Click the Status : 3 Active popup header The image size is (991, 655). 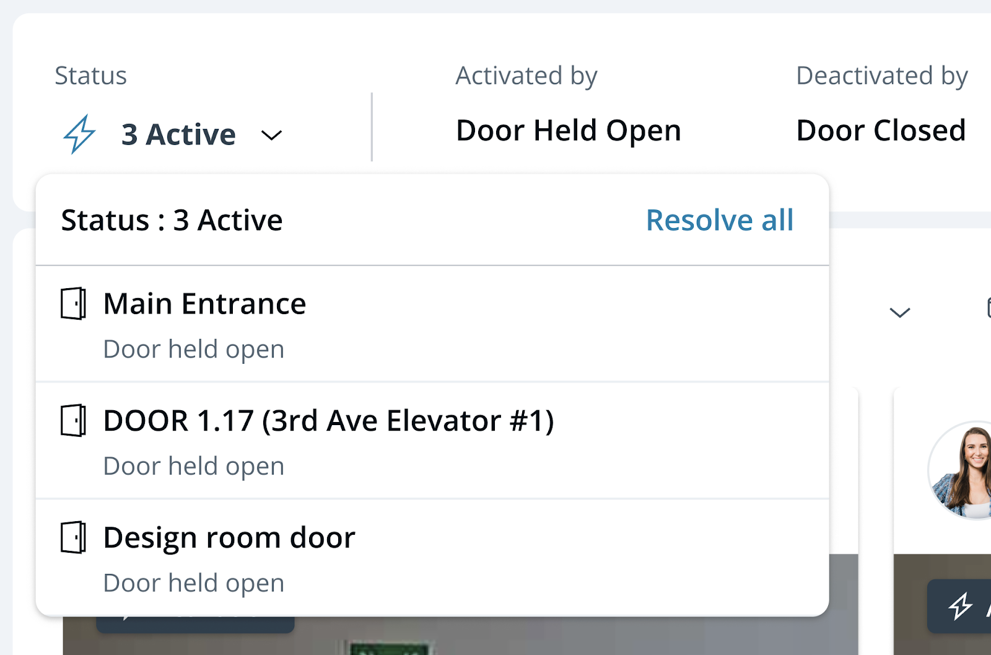point(172,220)
